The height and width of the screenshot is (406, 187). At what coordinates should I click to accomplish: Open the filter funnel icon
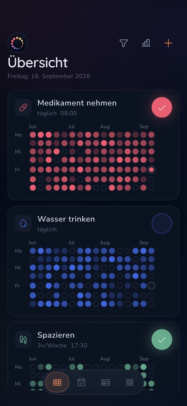(124, 43)
